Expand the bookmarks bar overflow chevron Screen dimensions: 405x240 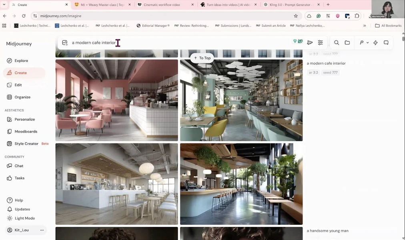pos(364,26)
